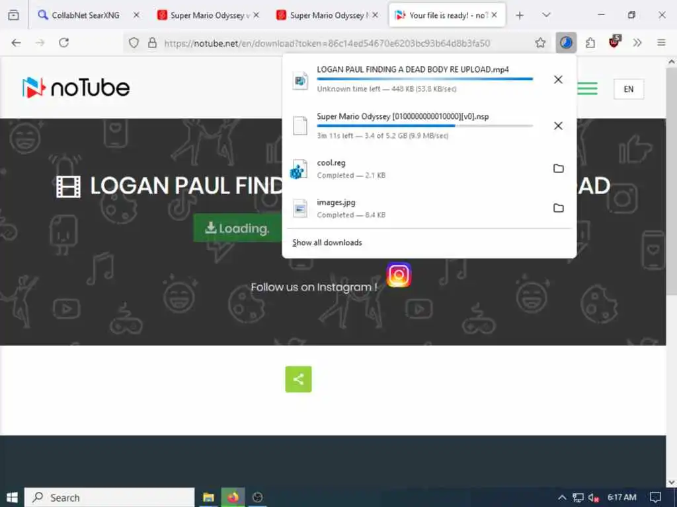This screenshot has width=677, height=507.
Task: Click the film strip icon beside the video title
Action: pos(68,187)
